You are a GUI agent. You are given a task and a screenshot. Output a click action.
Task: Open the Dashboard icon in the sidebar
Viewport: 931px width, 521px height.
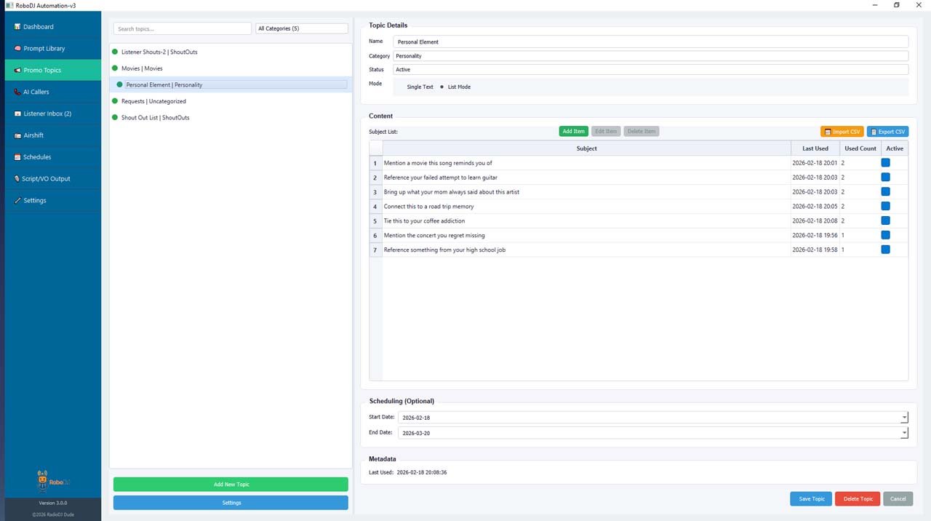coord(17,27)
